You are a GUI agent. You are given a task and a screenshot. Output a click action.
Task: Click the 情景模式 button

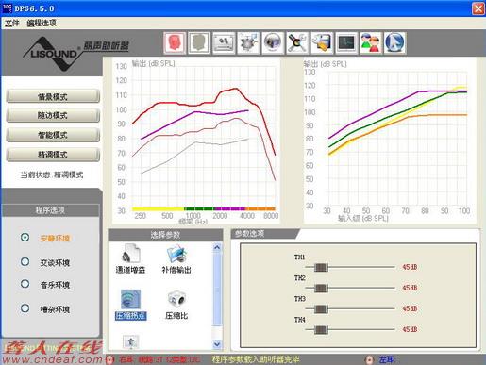[x=53, y=96]
